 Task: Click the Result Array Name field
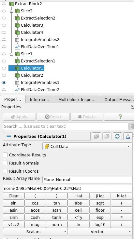coord(87,179)
